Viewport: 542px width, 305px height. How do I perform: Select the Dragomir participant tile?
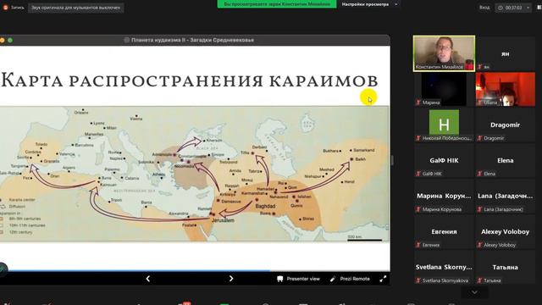[505, 125]
